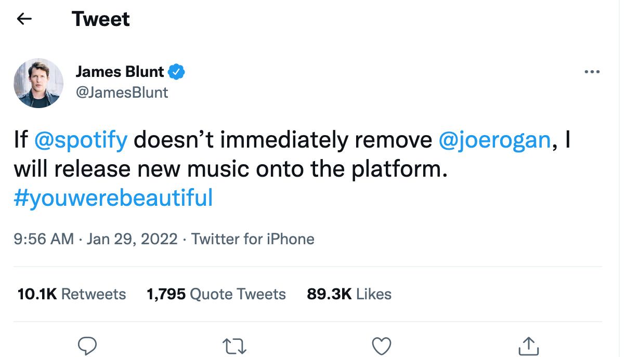The width and height of the screenshot is (626, 357).
Task: Click the share upload icon
Action: coord(529,345)
